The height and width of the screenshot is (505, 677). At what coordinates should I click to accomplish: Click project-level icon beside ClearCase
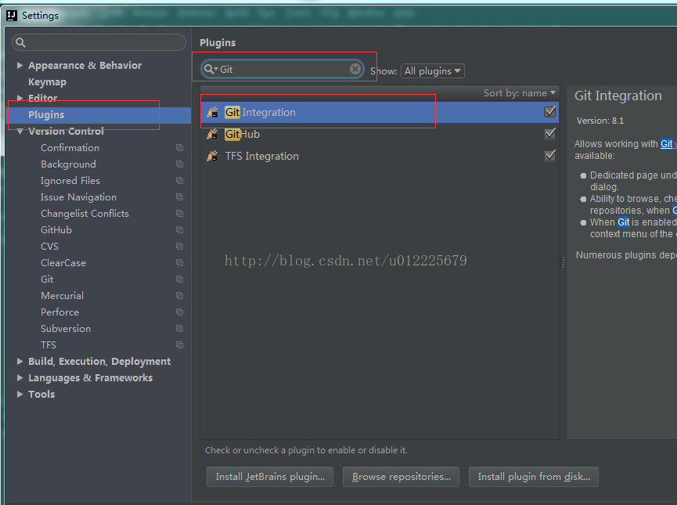pos(179,262)
